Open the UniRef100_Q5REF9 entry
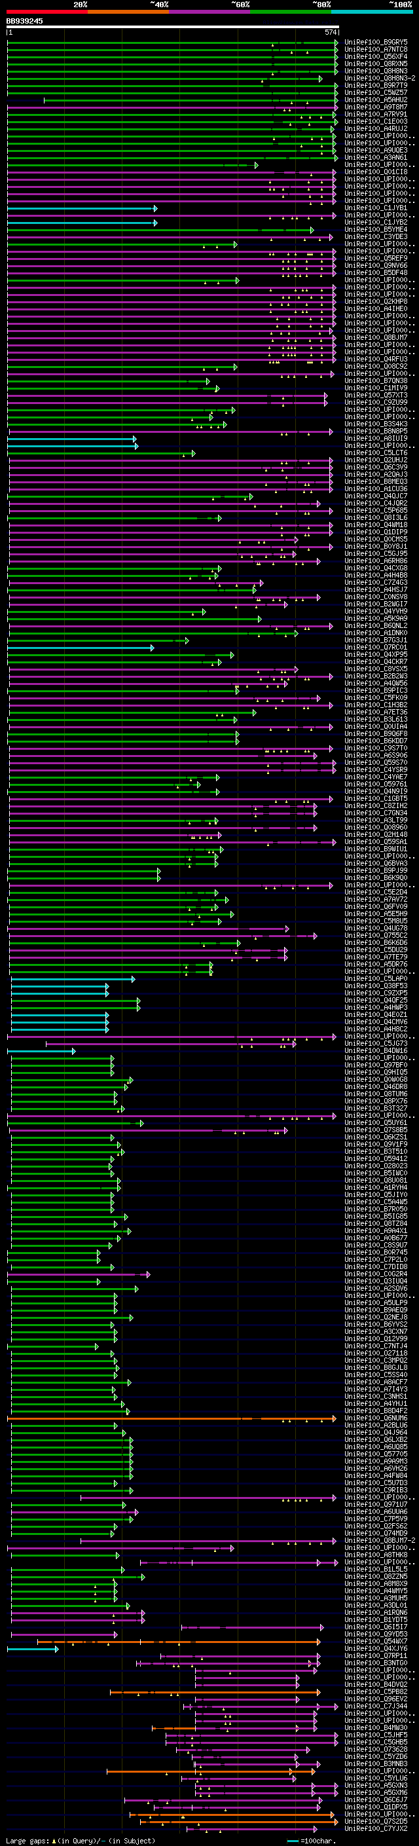Viewport: 419px width, 1846px height. [376, 259]
